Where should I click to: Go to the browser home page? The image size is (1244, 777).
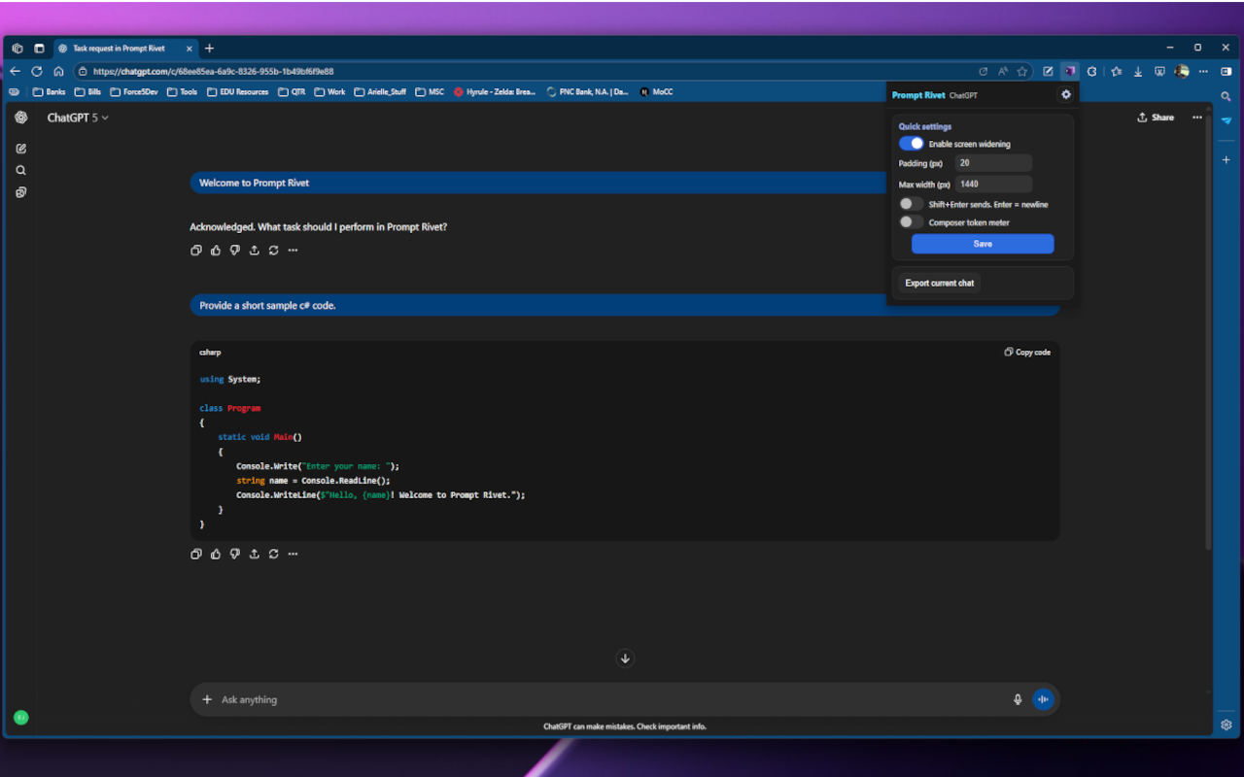pyautogui.click(x=58, y=71)
